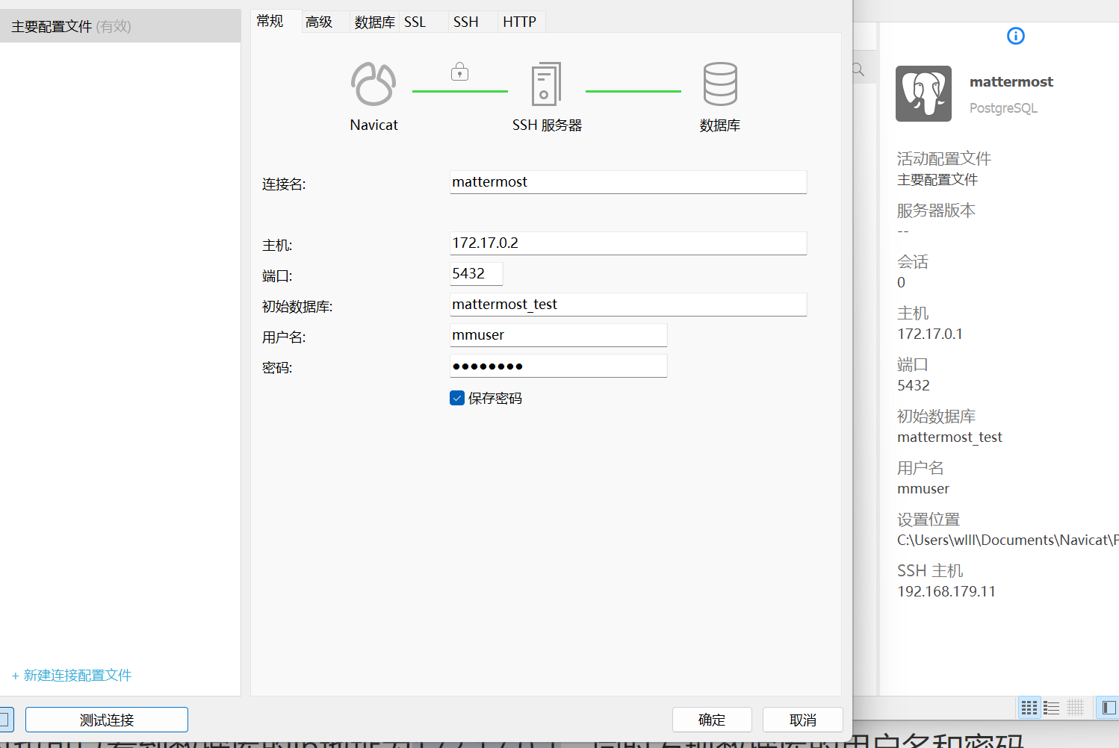1119x748 pixels.
Task: Click the 数据库 database cylinder icon
Action: tap(719, 83)
